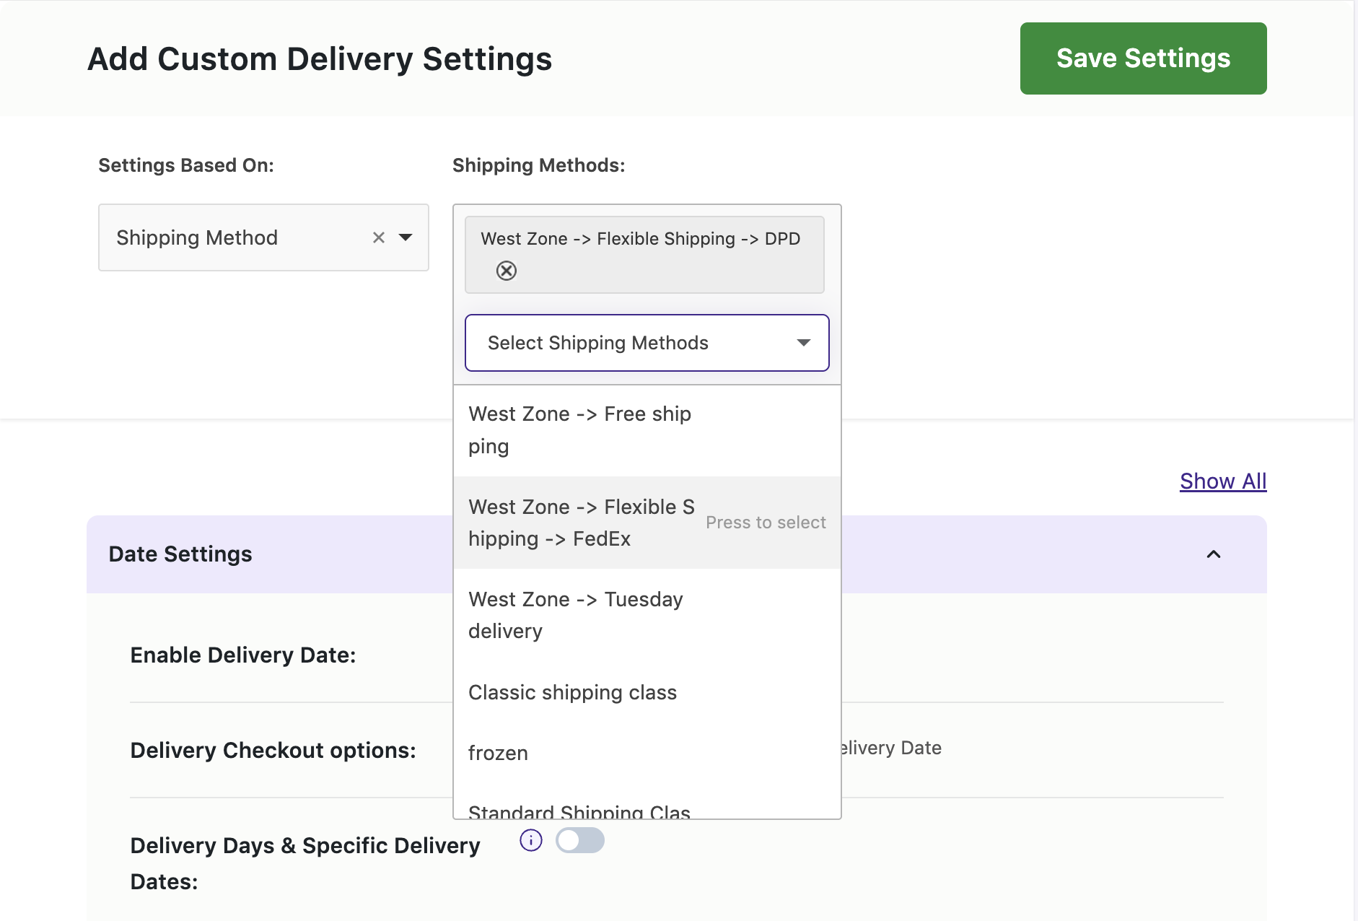Choose West Zone Free shipping option
Viewport: 1358px width, 921px height.
(x=579, y=430)
